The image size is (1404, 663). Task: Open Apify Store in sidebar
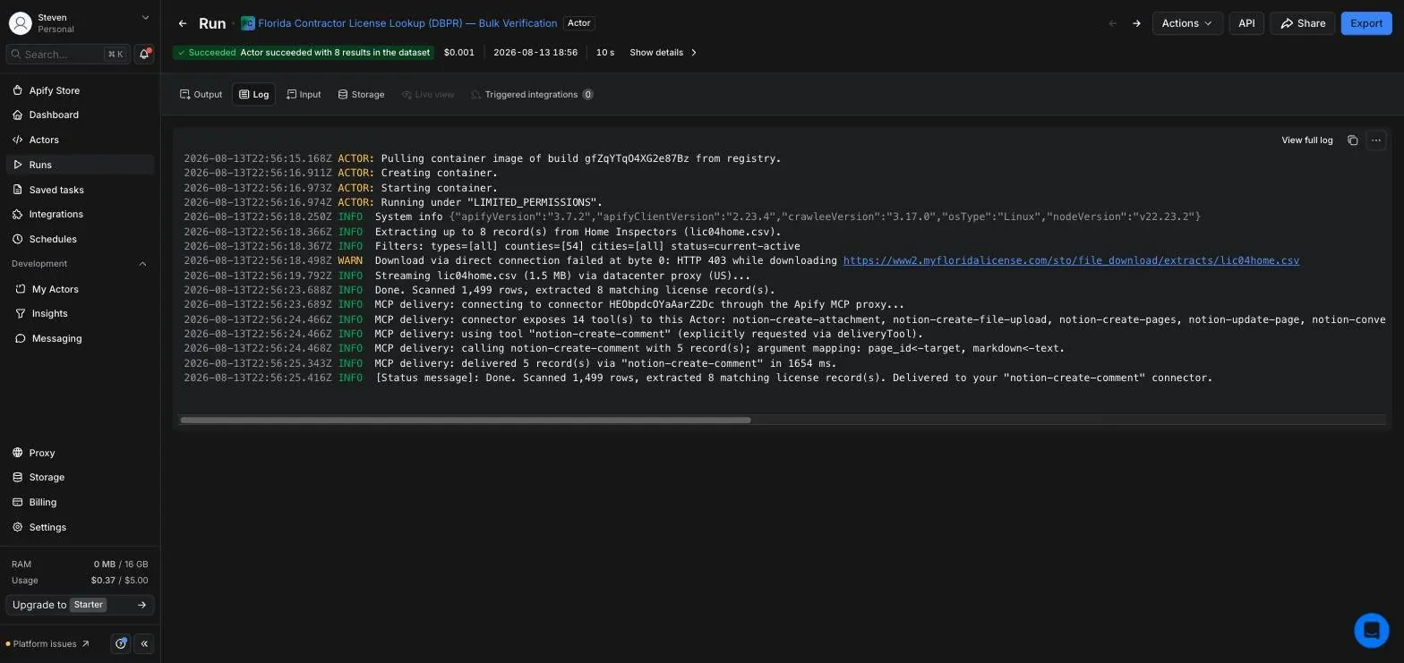pyautogui.click(x=80, y=90)
